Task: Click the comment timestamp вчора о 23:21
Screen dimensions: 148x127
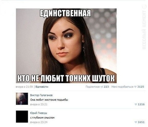Action: click(39, 105)
